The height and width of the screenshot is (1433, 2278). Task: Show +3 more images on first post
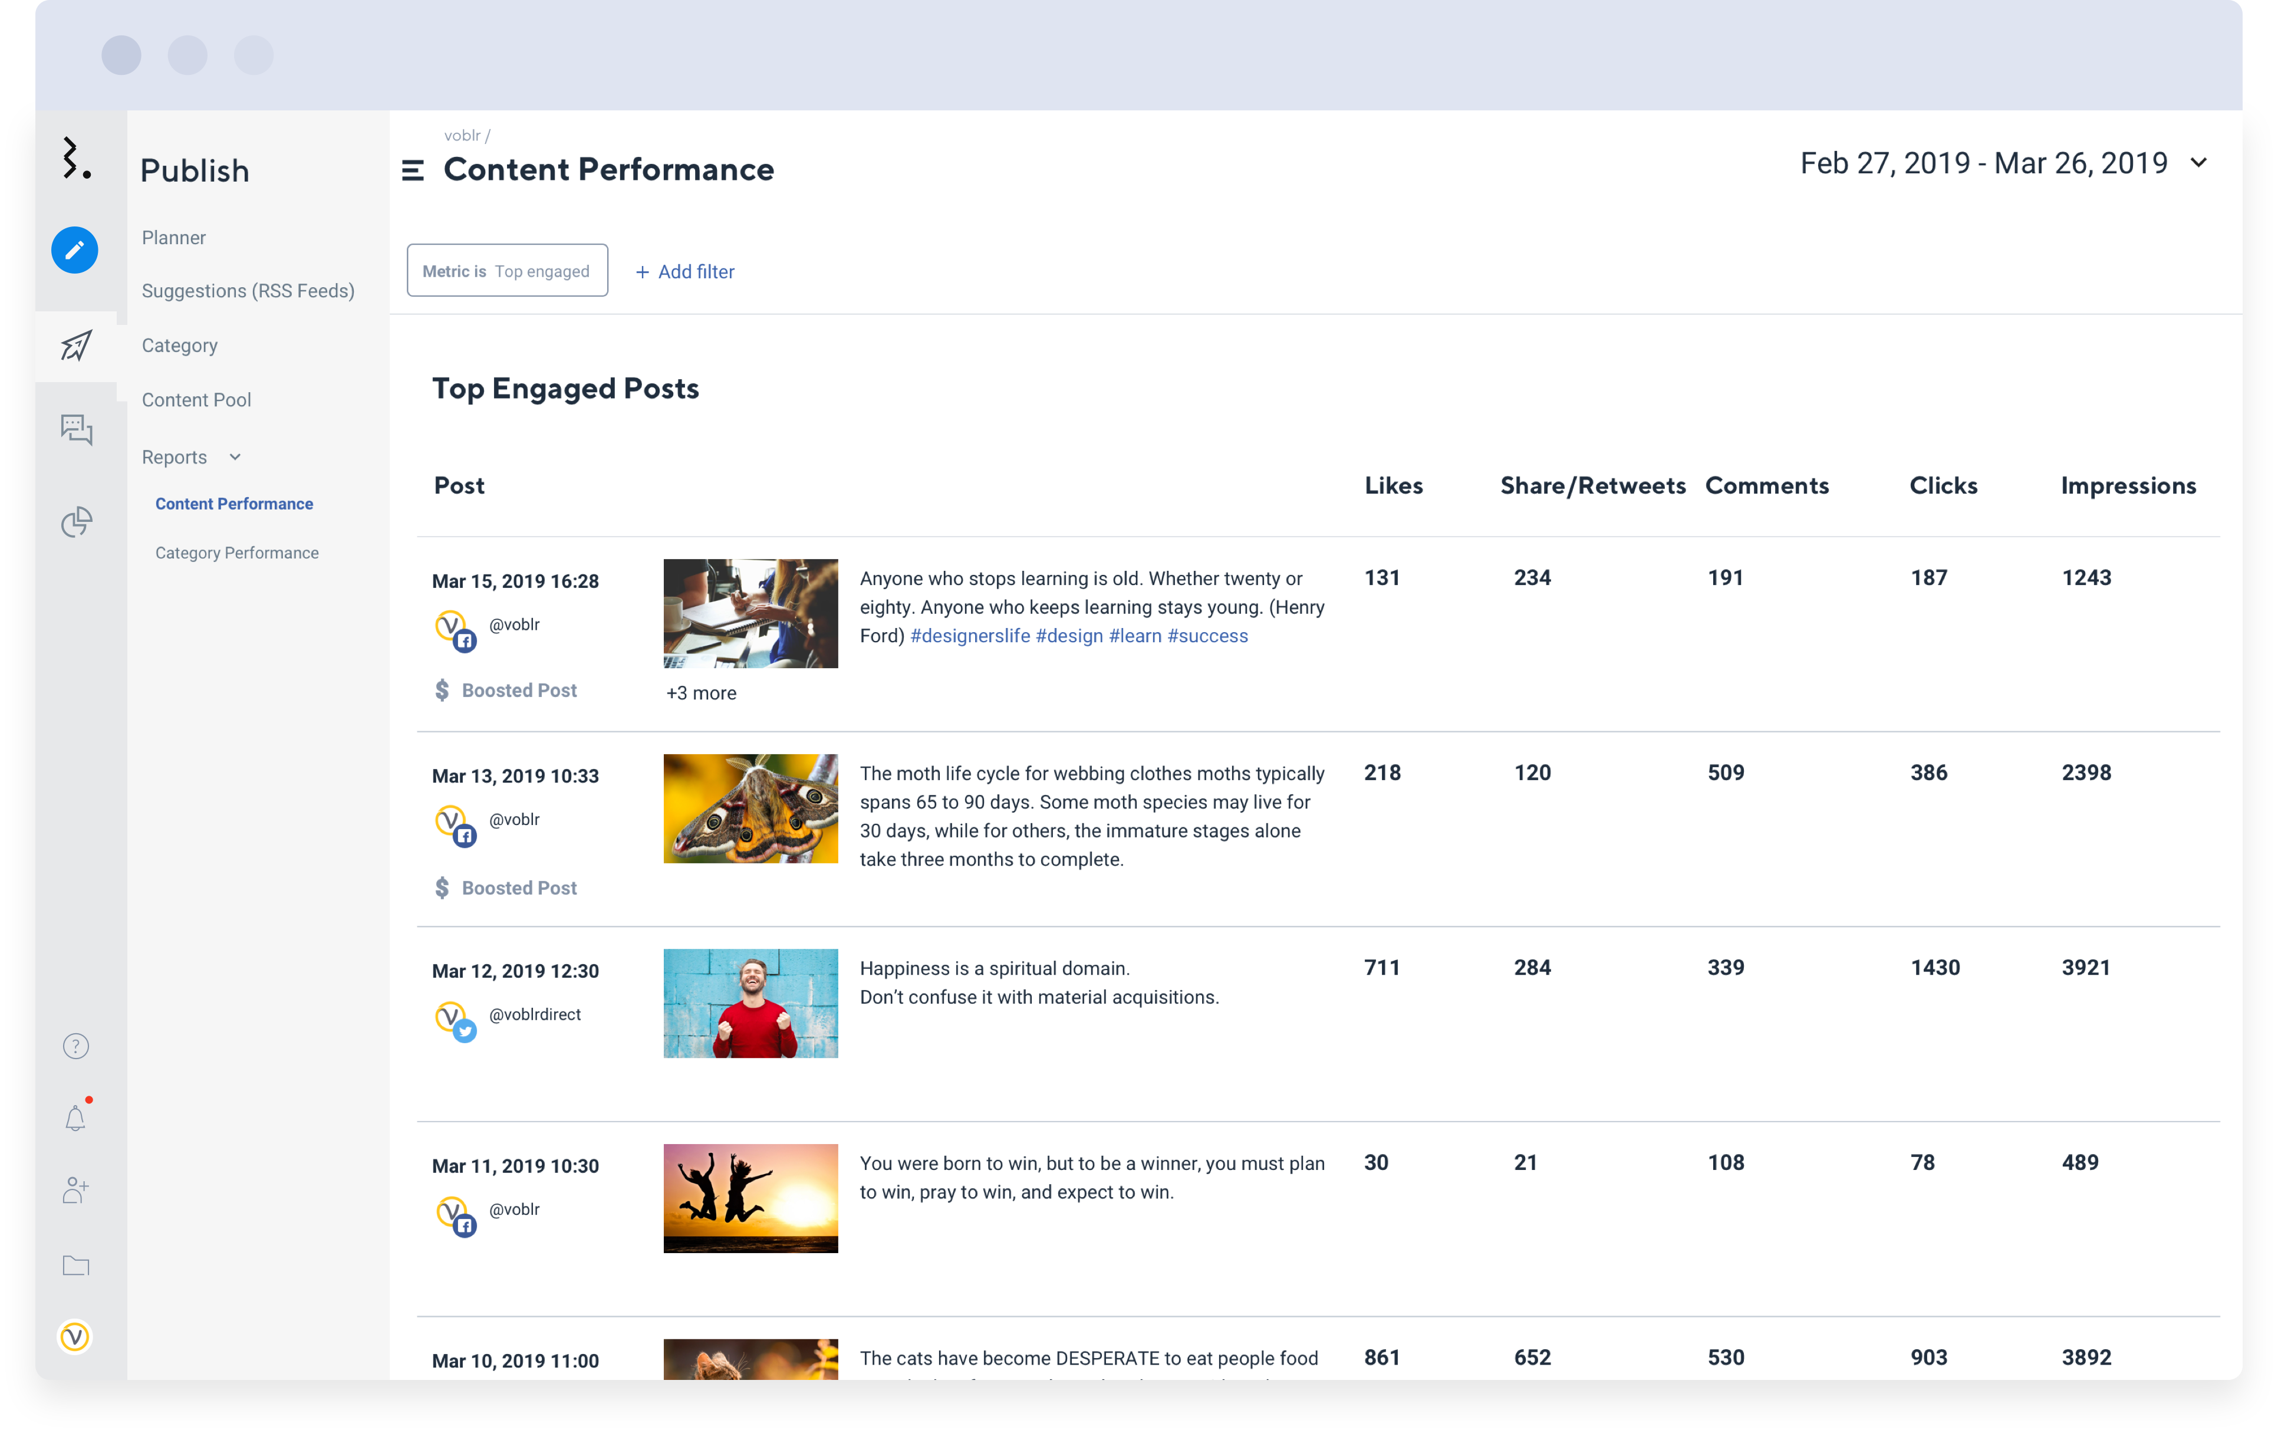[x=701, y=693]
